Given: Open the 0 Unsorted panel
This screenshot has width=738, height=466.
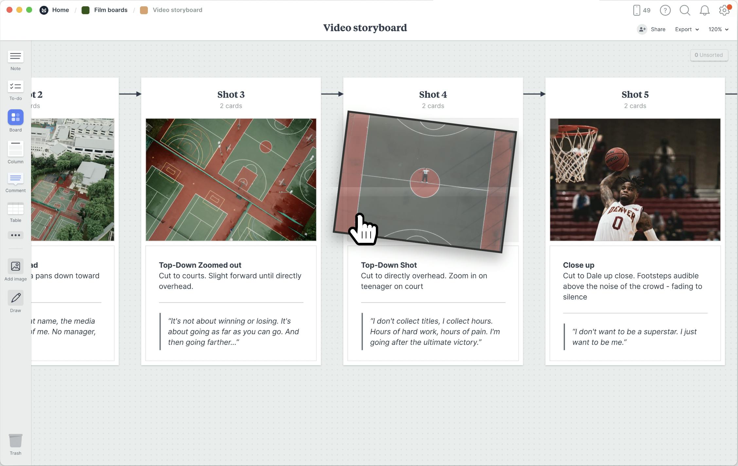Looking at the screenshot, I should point(709,55).
